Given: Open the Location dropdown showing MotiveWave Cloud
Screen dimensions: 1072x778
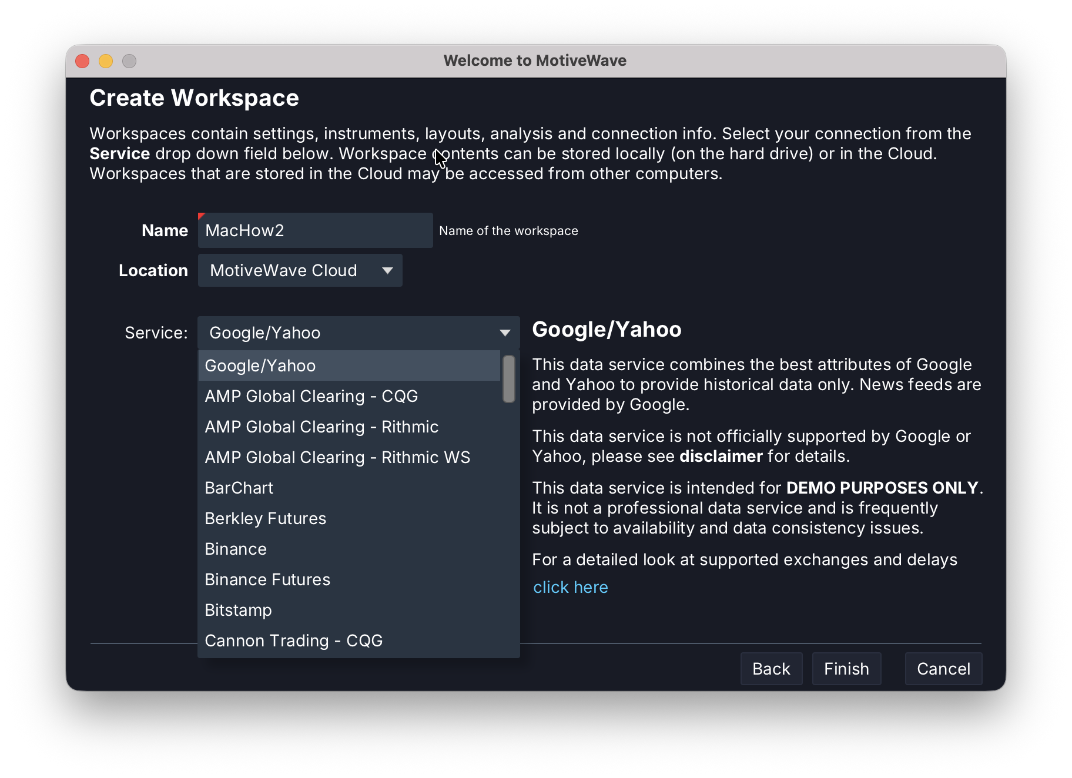Looking at the screenshot, I should click(x=300, y=270).
